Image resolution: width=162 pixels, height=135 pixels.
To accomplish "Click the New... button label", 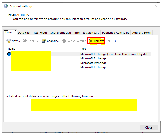I will [16, 41].
